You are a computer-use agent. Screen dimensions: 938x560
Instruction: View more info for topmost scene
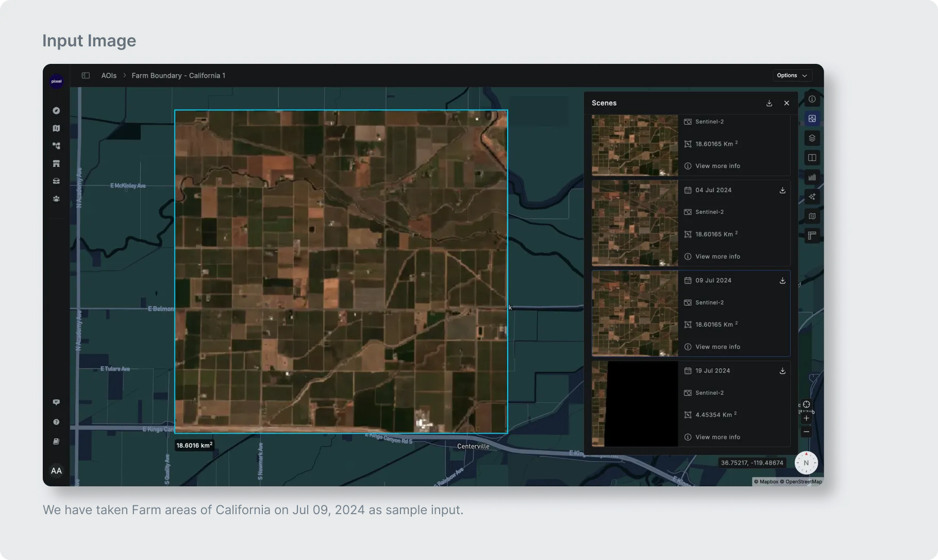click(712, 166)
